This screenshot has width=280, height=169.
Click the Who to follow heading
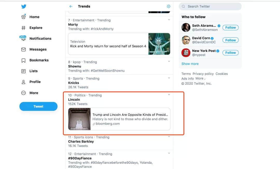[x=193, y=17]
